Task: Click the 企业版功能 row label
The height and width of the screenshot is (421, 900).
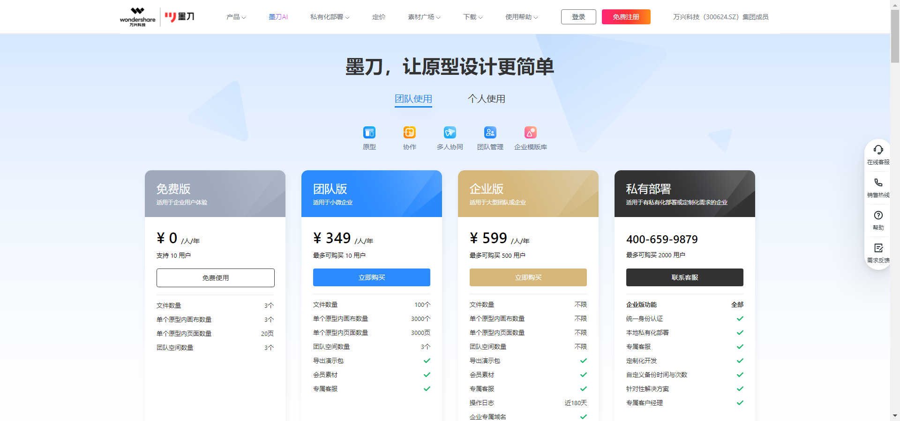Action: [x=641, y=305]
